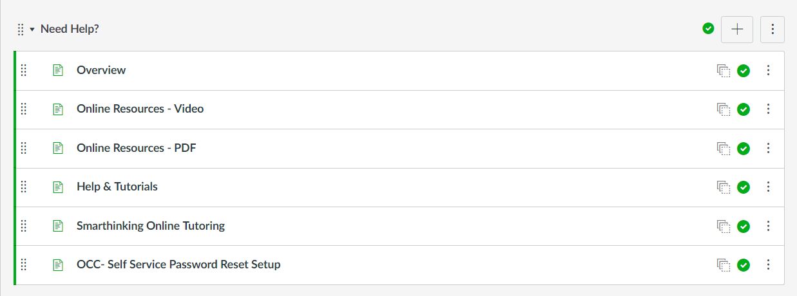
Task: Click drag handle of Help & Tutorials row
Action: 24,187
